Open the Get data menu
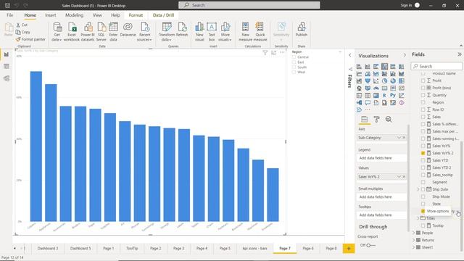464x261 pixels. click(x=57, y=32)
